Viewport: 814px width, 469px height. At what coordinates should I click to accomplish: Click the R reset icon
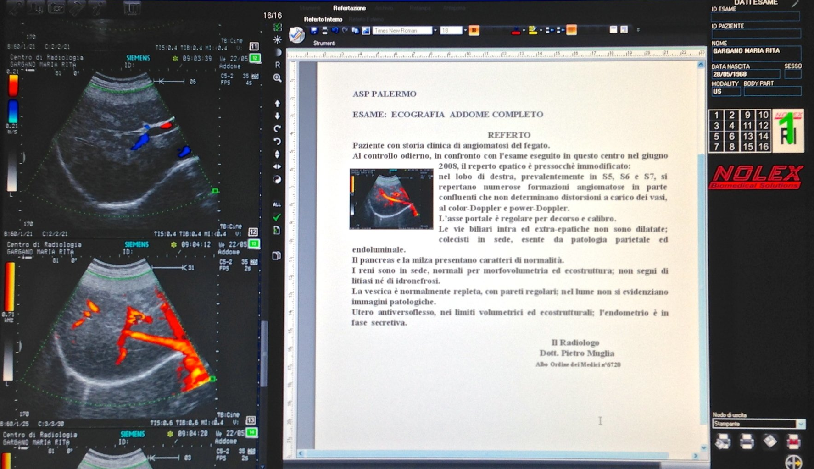tap(277, 65)
